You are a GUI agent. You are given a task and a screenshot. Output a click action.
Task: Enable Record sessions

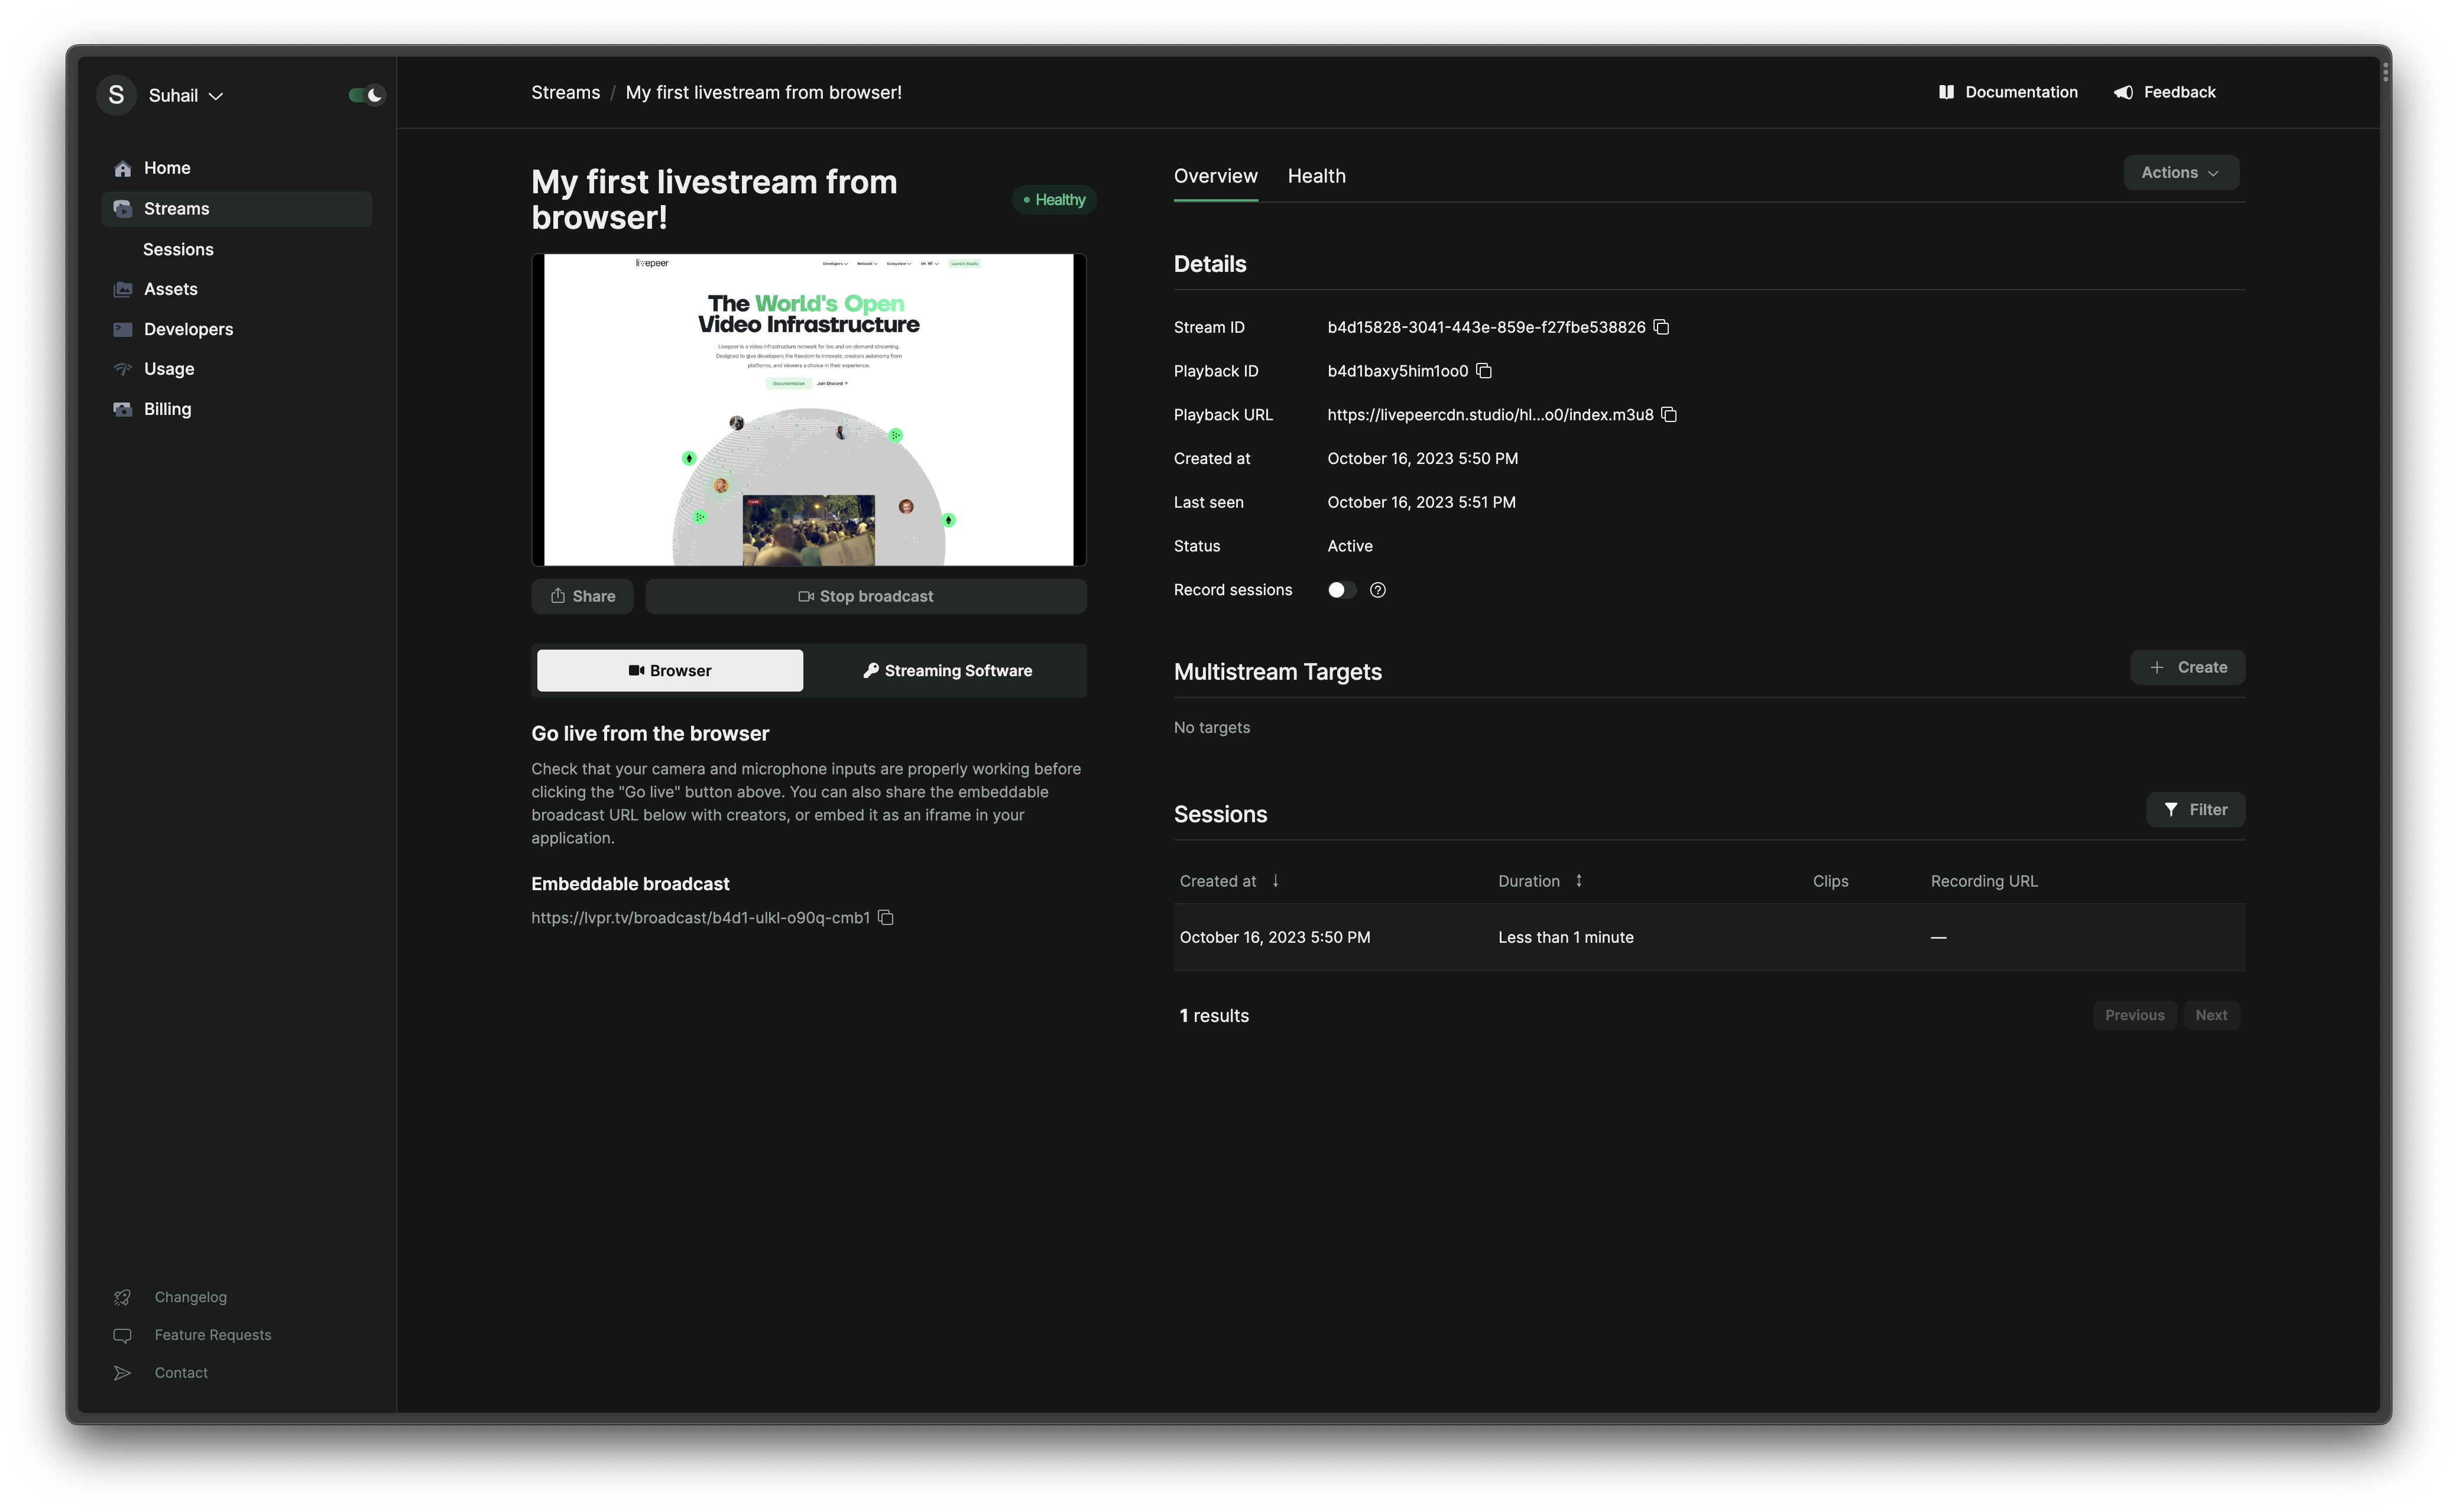coord(1341,590)
